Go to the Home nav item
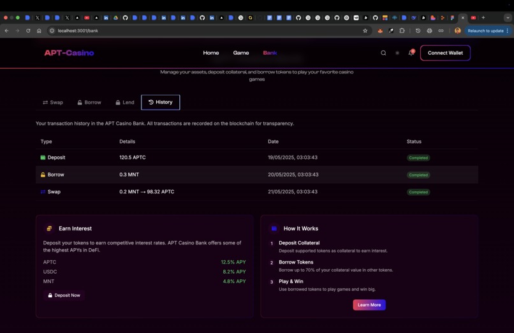The width and height of the screenshot is (514, 333). point(211,53)
